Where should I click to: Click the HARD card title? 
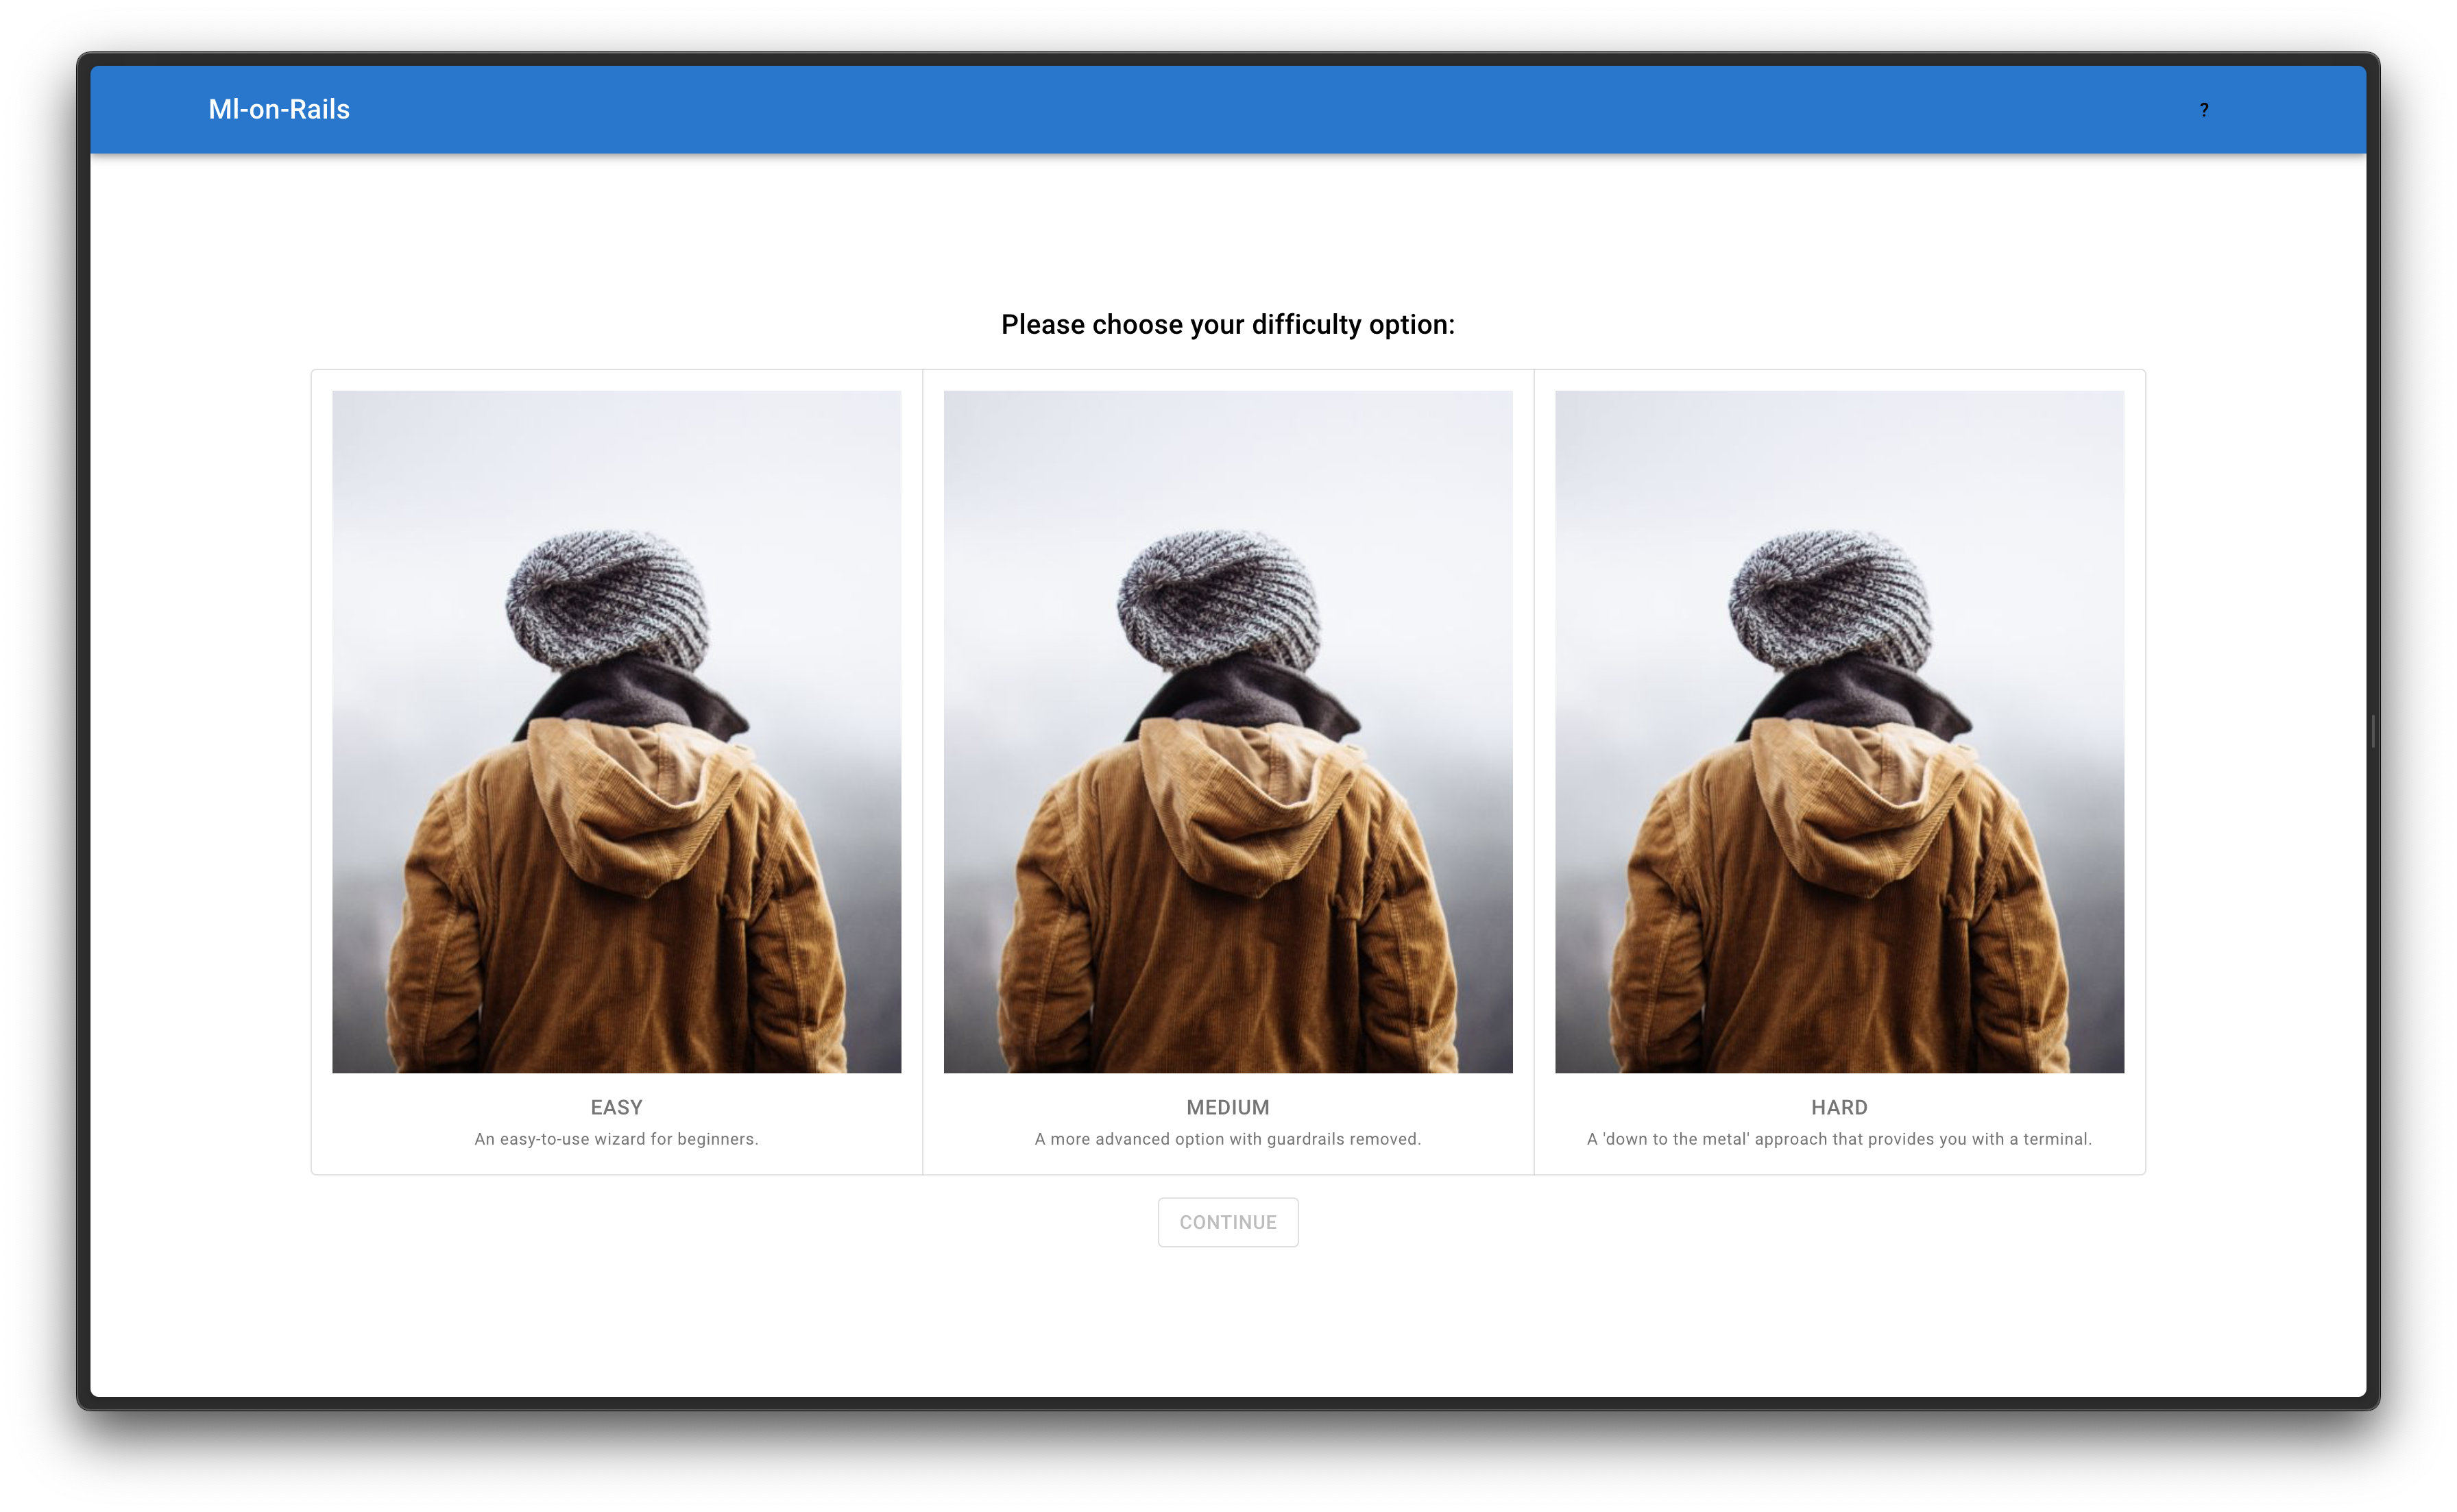coord(1839,1107)
